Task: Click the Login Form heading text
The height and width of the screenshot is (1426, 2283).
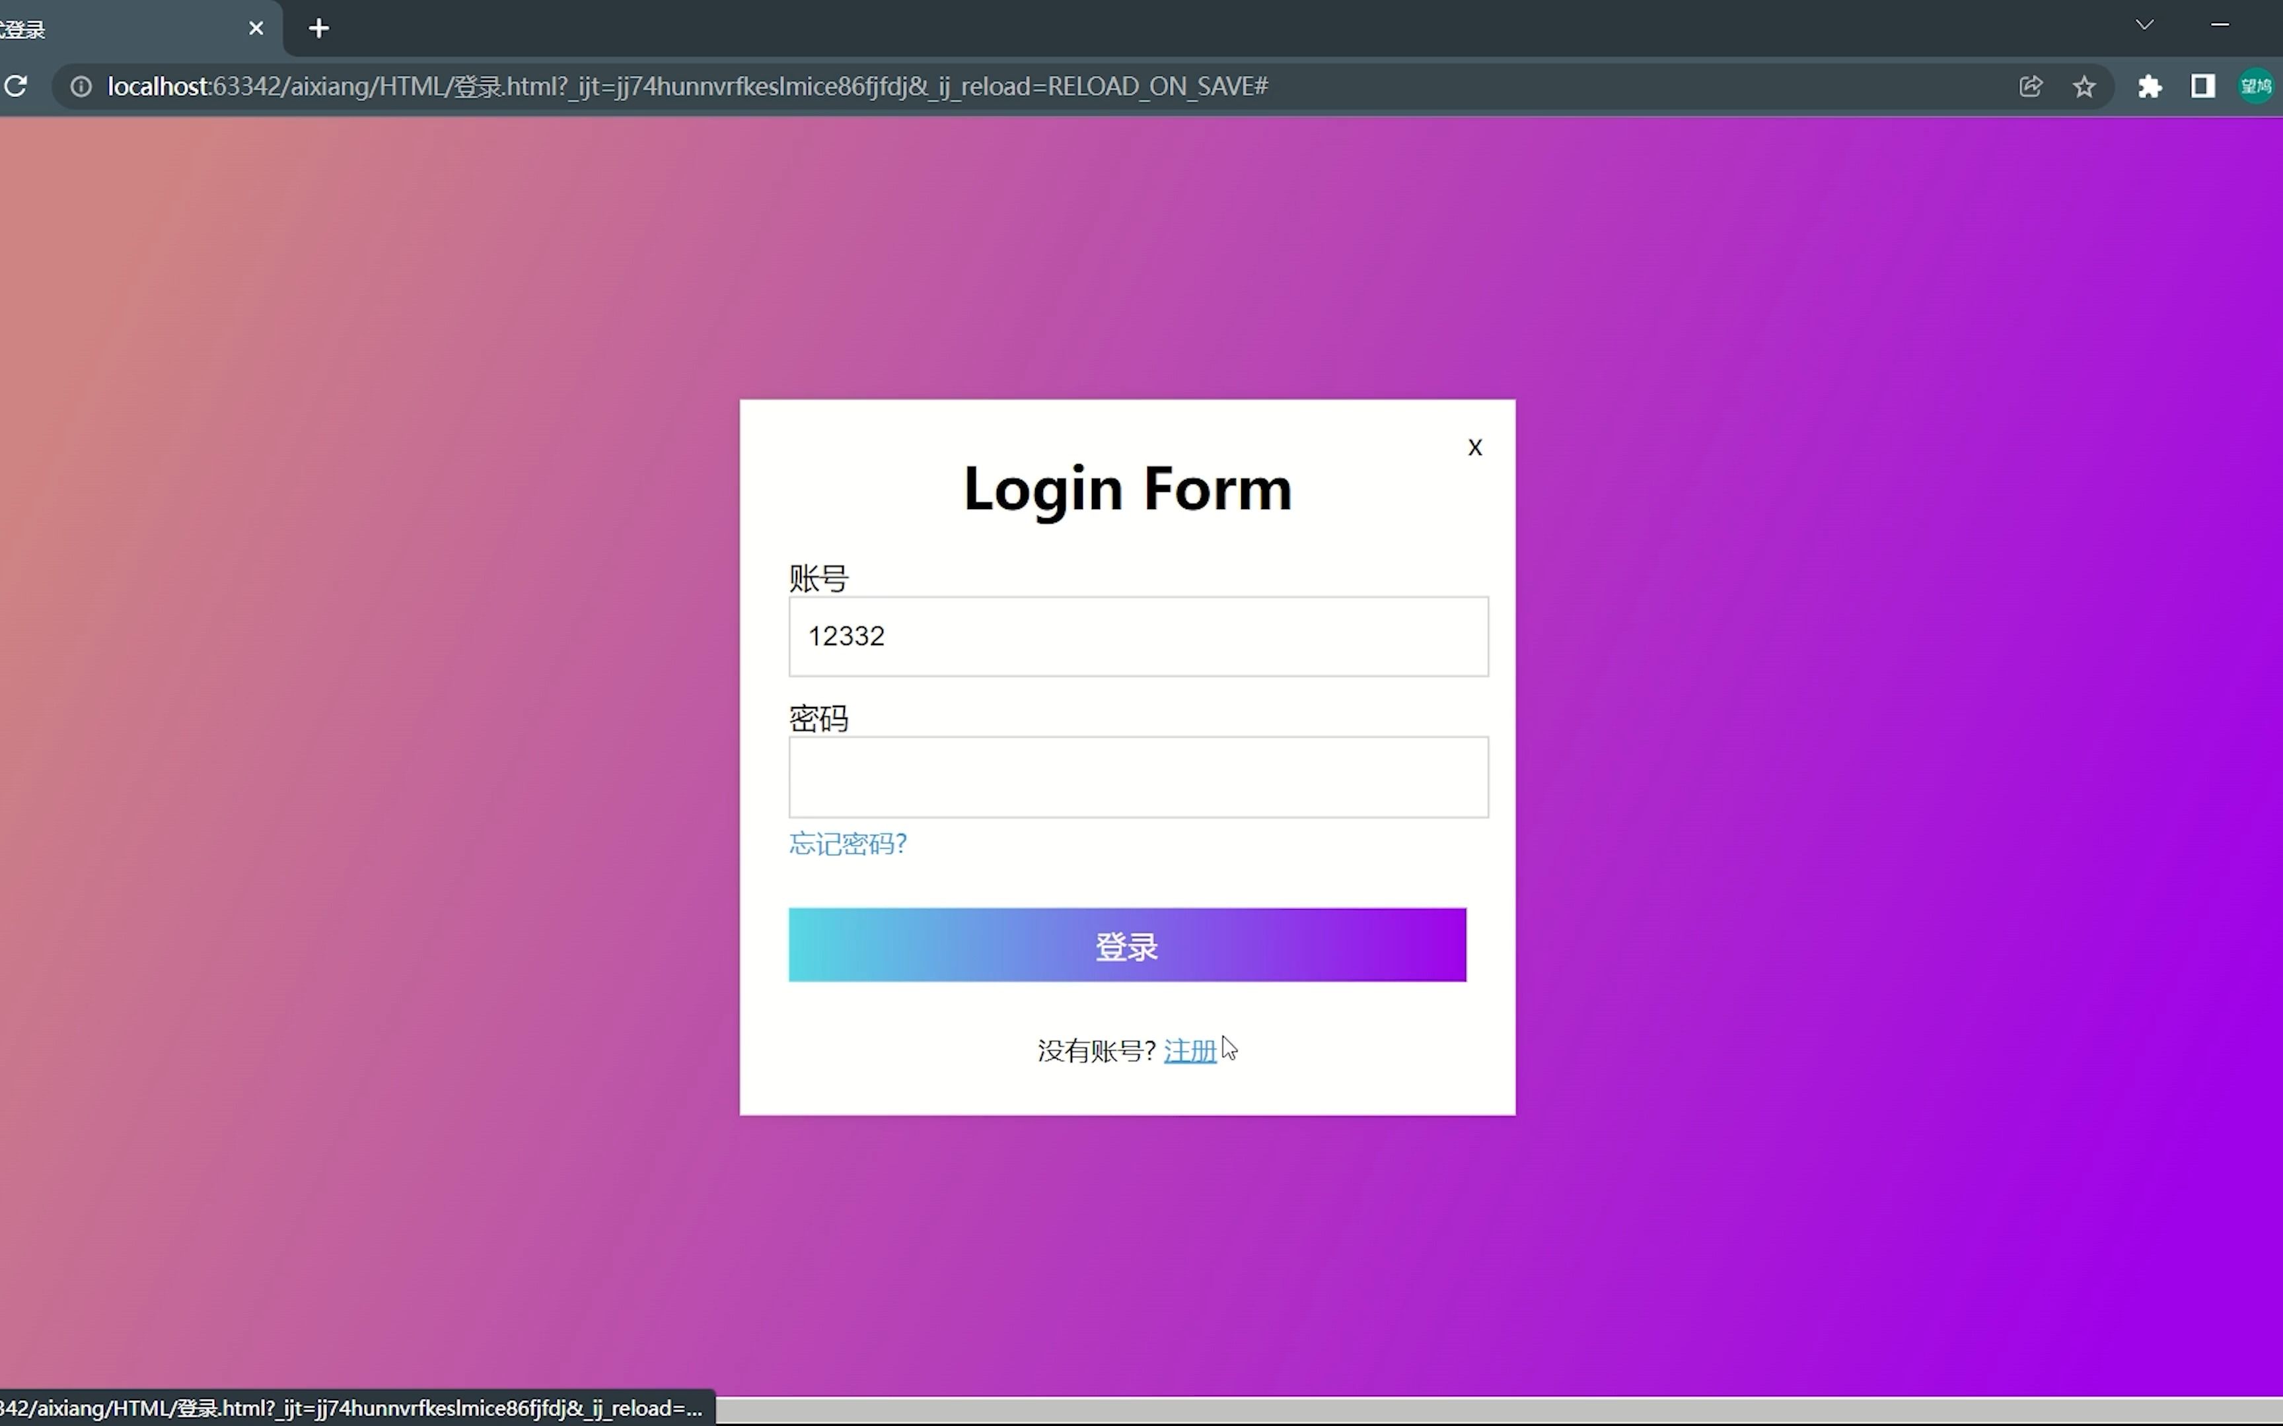Action: [x=1128, y=489]
